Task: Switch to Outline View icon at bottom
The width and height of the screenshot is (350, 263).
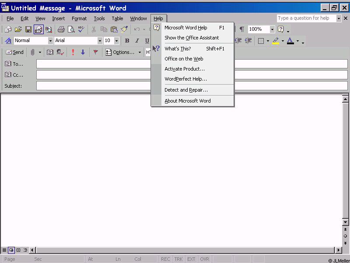Action: (x=25, y=250)
